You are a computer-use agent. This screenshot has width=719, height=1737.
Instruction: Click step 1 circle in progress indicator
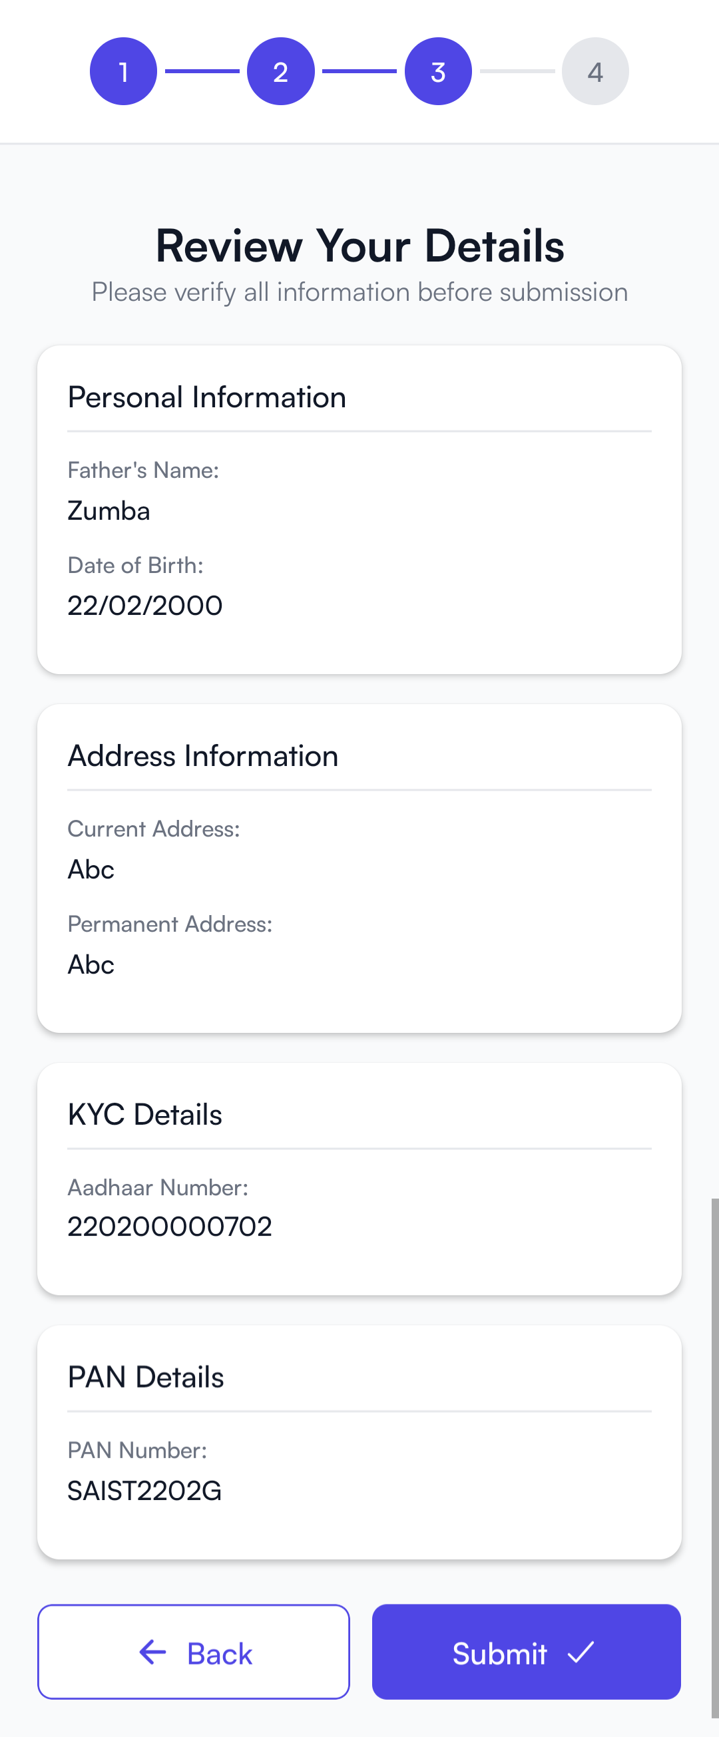[123, 71]
